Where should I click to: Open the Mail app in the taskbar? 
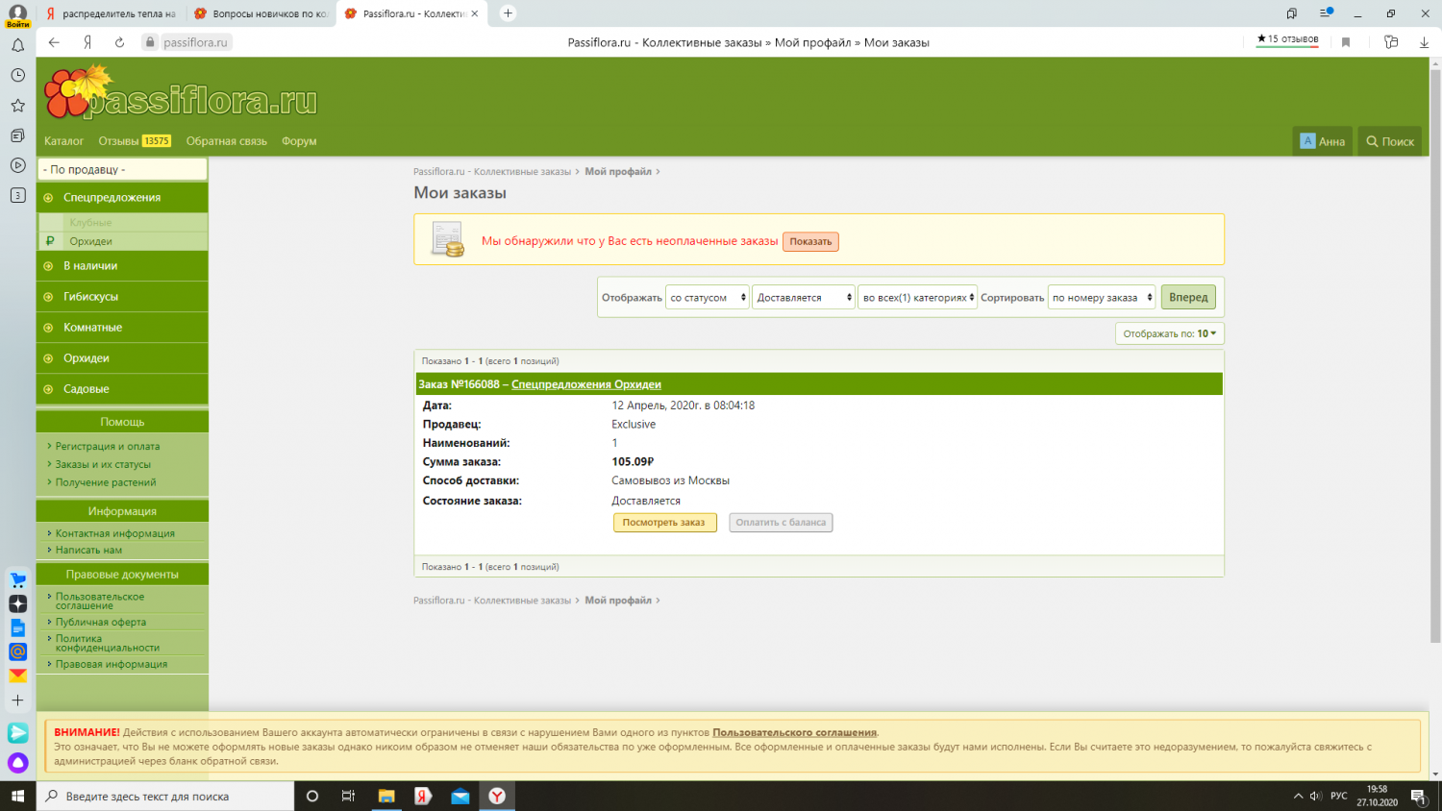(x=460, y=797)
